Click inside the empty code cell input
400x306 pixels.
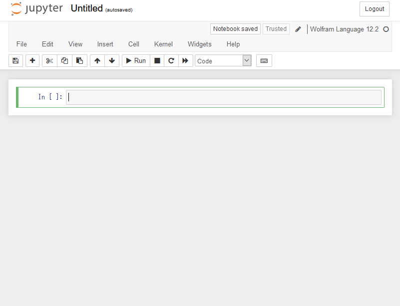(223, 97)
